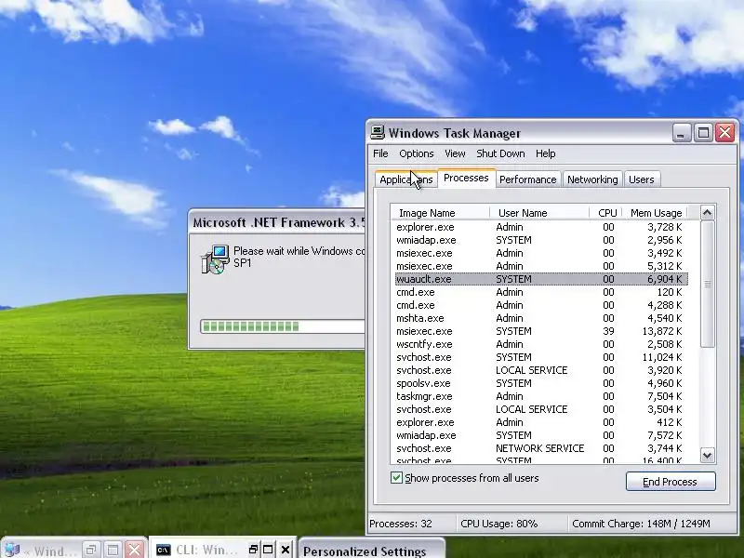Screen dimensions: 744x558
Task: Click the process list scrollbar thumb
Action: point(707,284)
